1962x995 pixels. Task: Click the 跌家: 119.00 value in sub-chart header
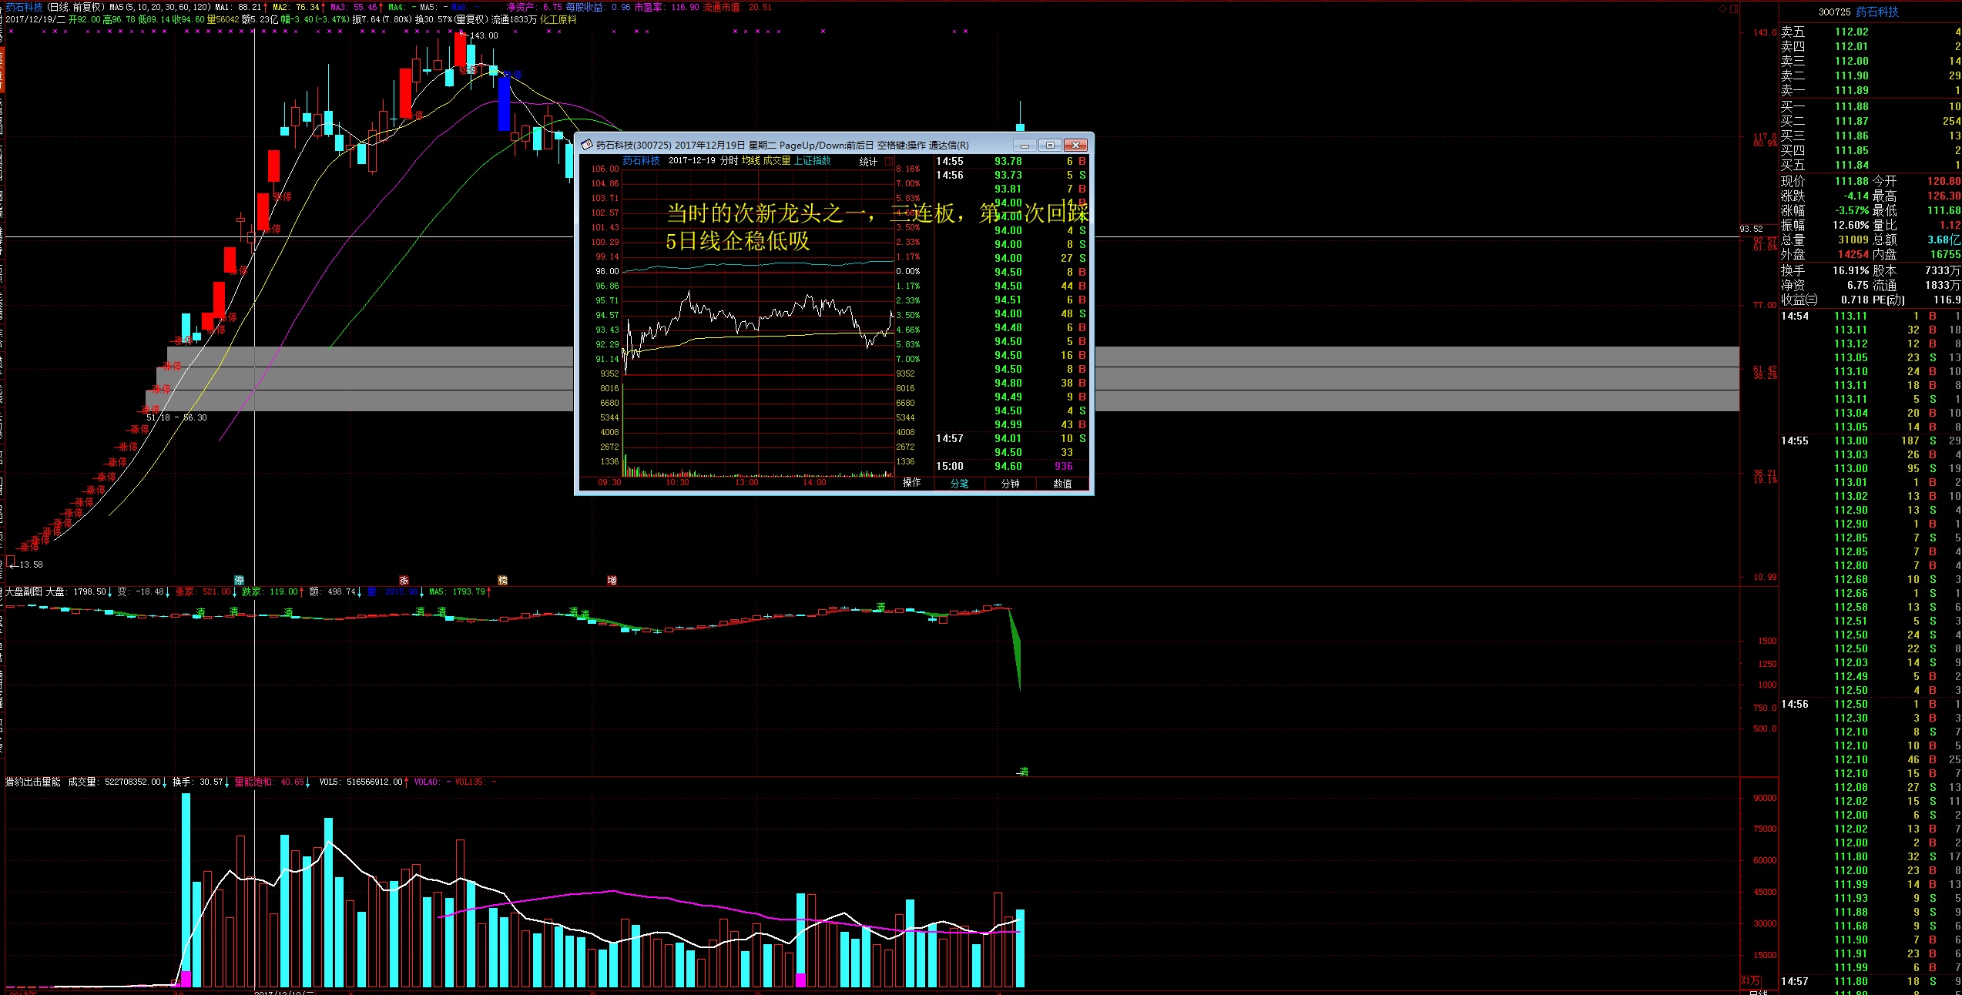click(270, 591)
